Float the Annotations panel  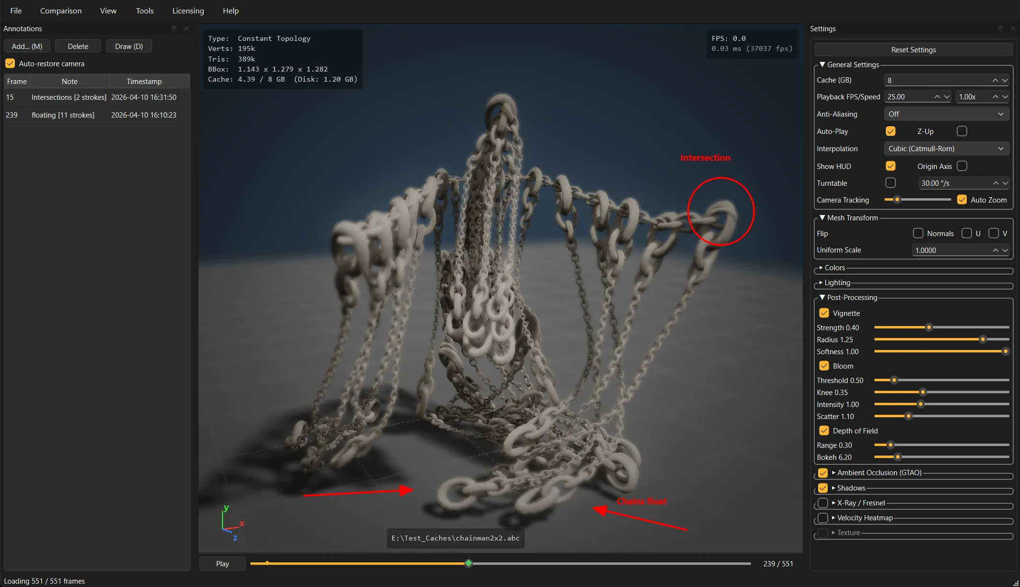174,29
